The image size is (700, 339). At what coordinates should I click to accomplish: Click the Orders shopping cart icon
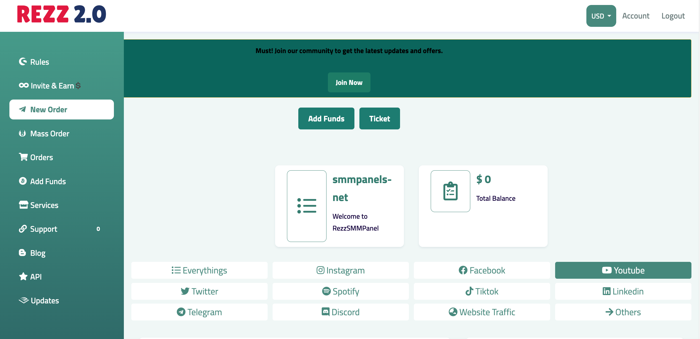pos(23,157)
